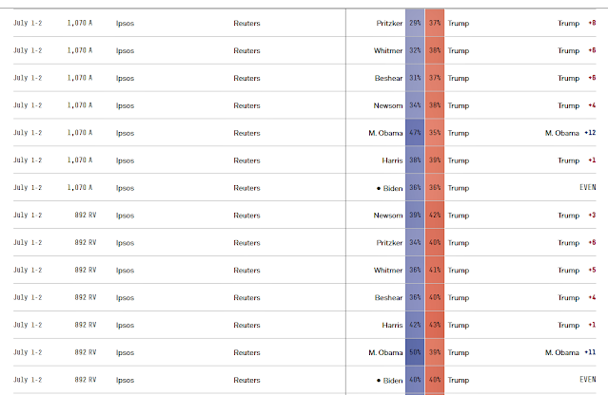Open Reuters link in Whitmer 32% row
The image size is (608, 395).
pyautogui.click(x=246, y=50)
